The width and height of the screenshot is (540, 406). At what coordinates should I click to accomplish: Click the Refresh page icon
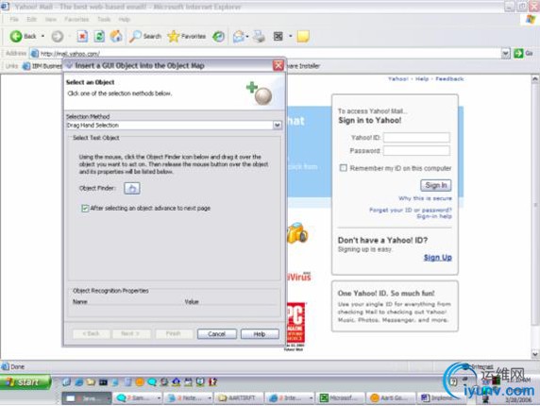99,36
